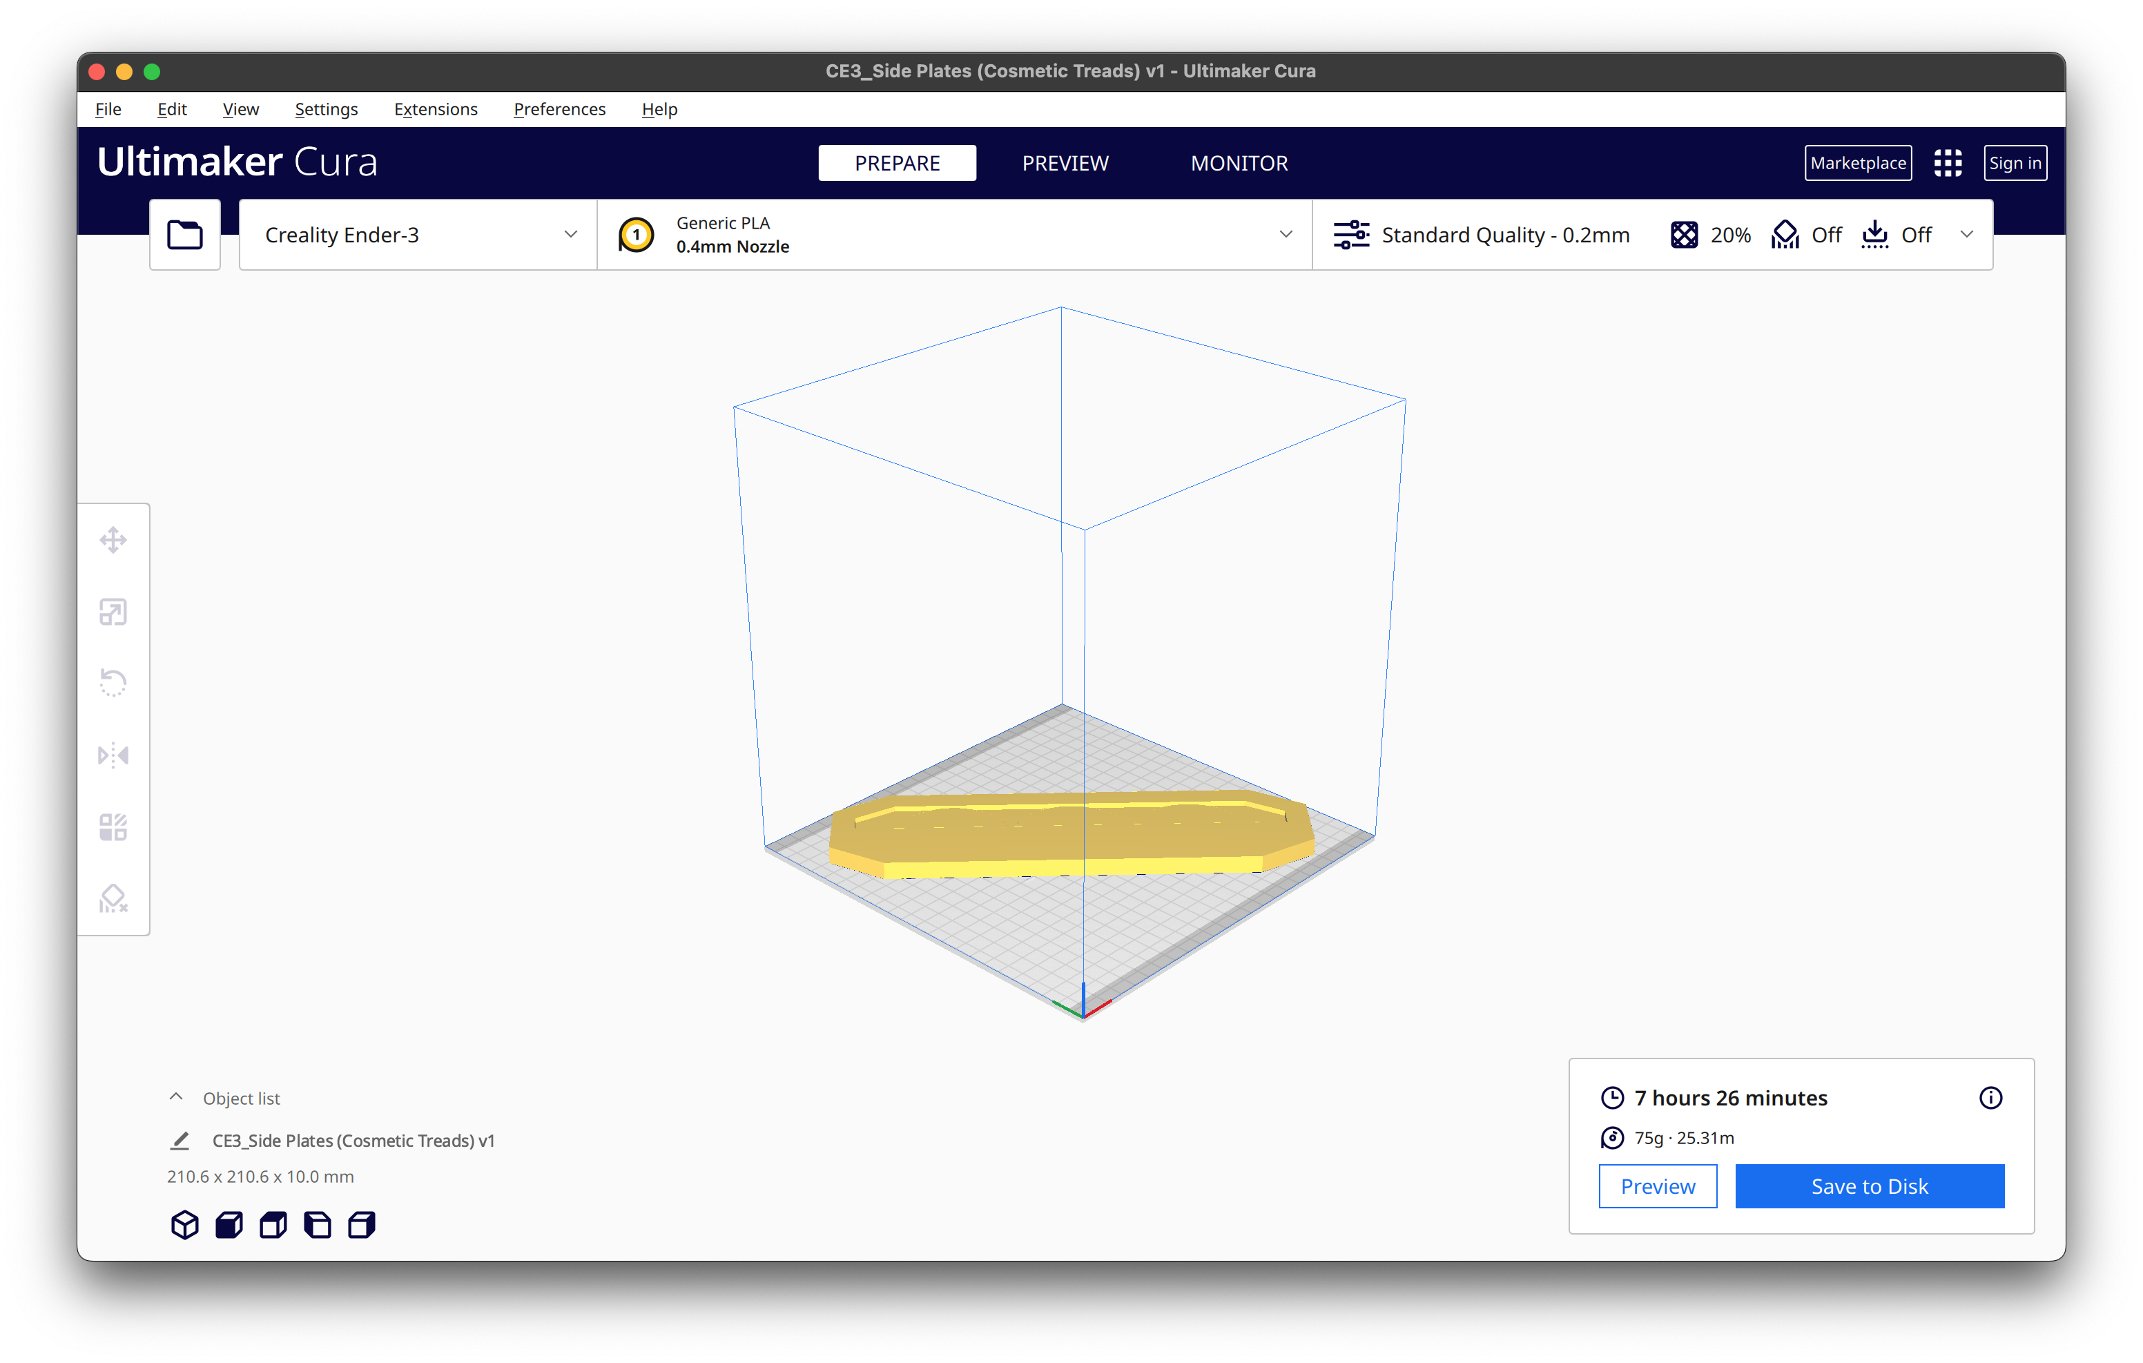Switch to front view cube icon
Image resolution: width=2143 pixels, height=1363 pixels.
point(229,1225)
